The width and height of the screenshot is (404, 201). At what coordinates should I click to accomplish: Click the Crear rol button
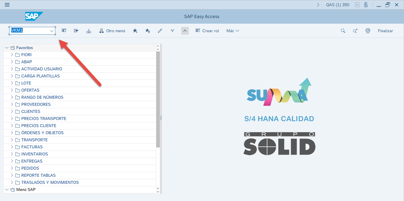(207, 31)
